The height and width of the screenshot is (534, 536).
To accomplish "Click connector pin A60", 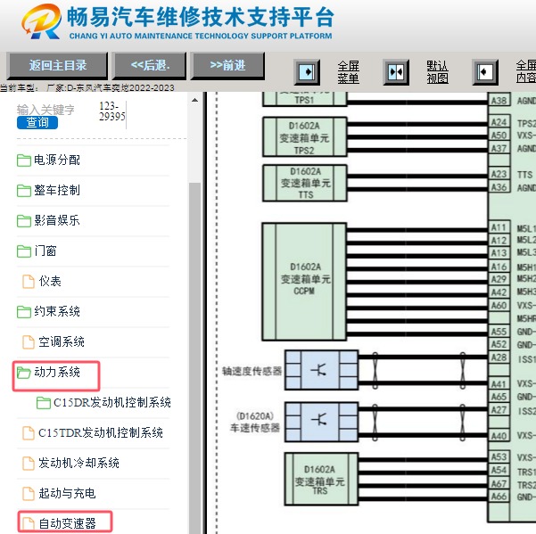I will click(499, 305).
